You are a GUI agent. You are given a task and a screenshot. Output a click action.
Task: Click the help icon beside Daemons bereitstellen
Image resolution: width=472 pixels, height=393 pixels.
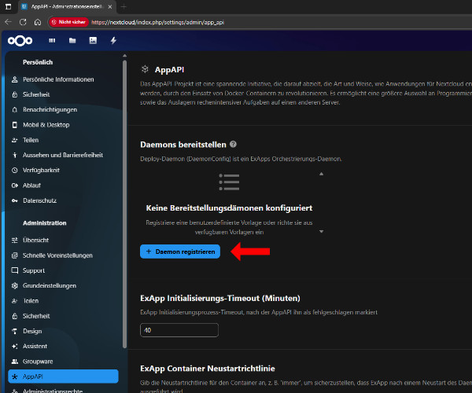point(234,145)
